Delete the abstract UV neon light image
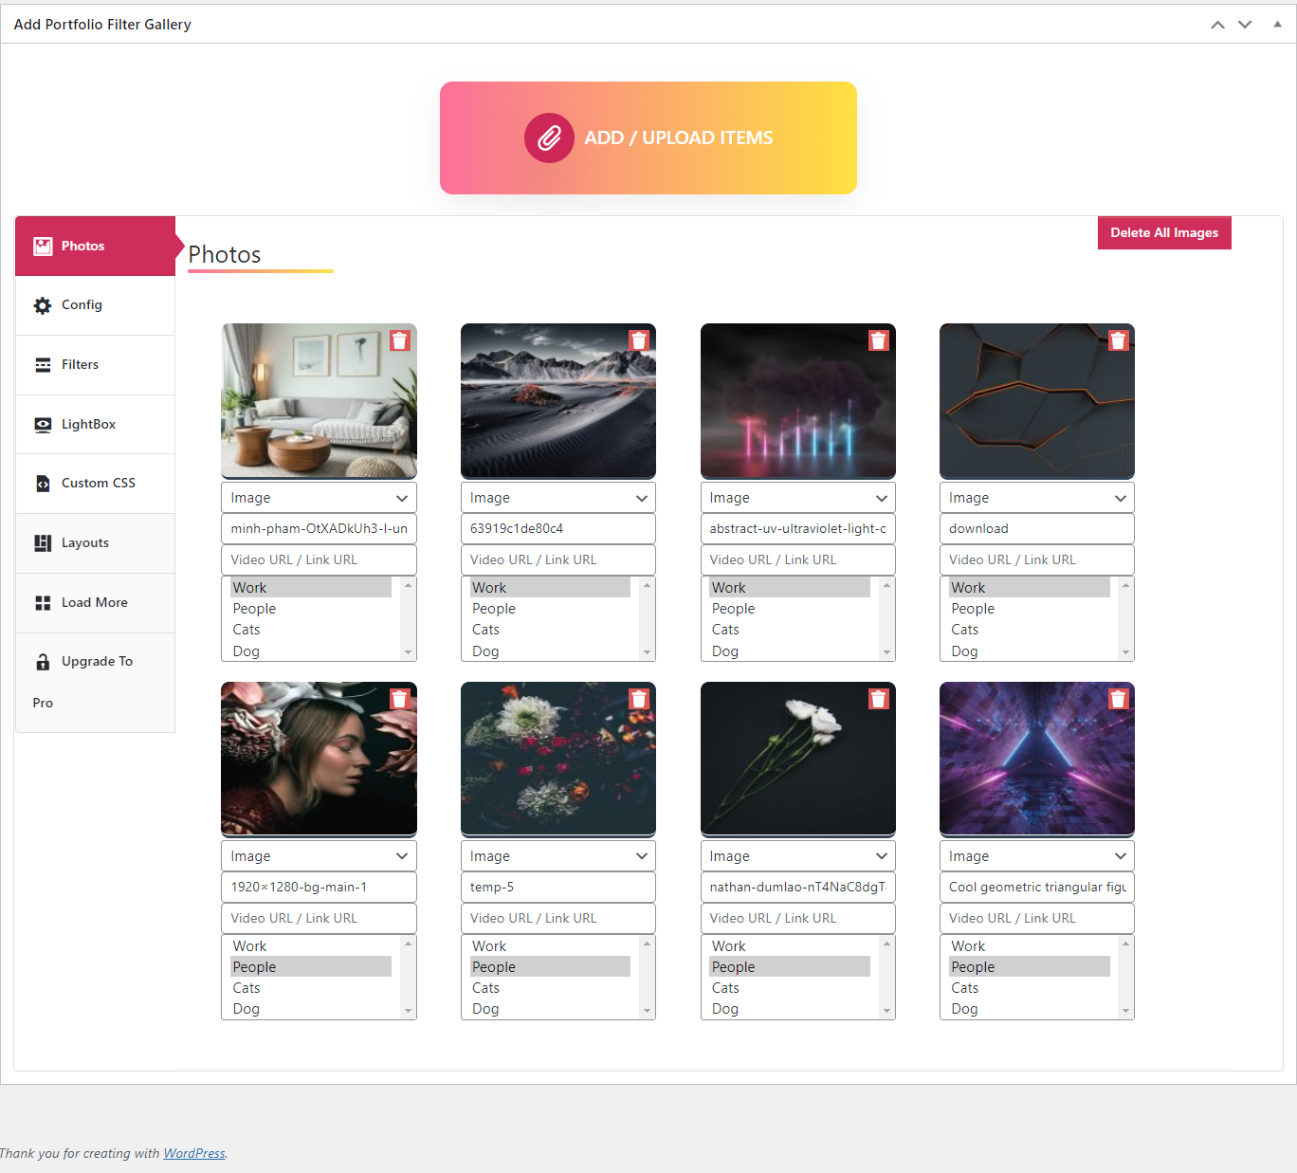 coord(879,340)
